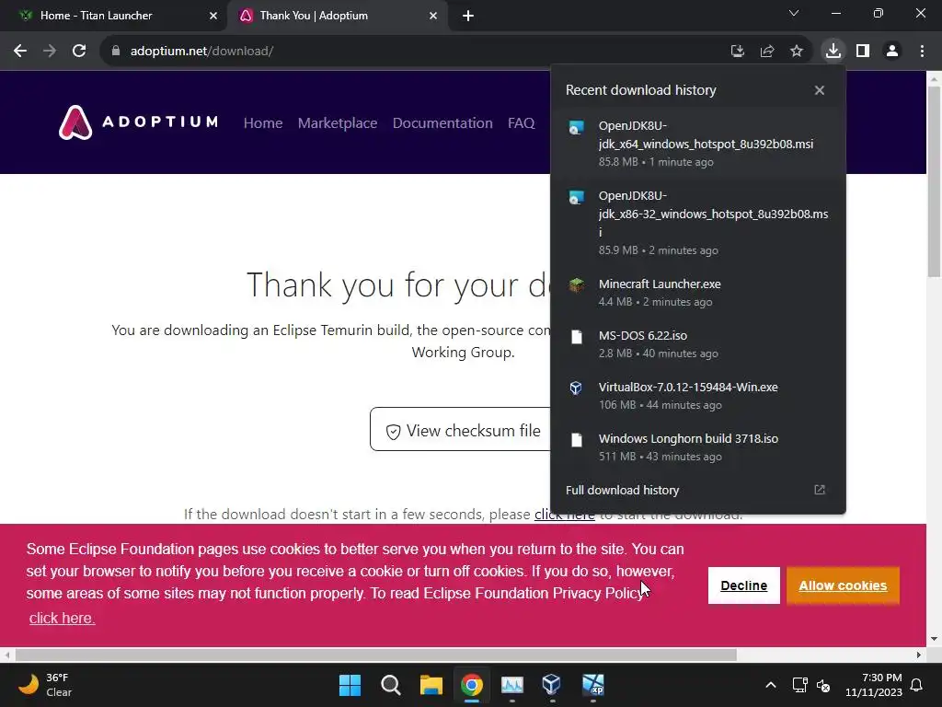
Task: Click the Chrome taskbar icon
Action: point(472,685)
